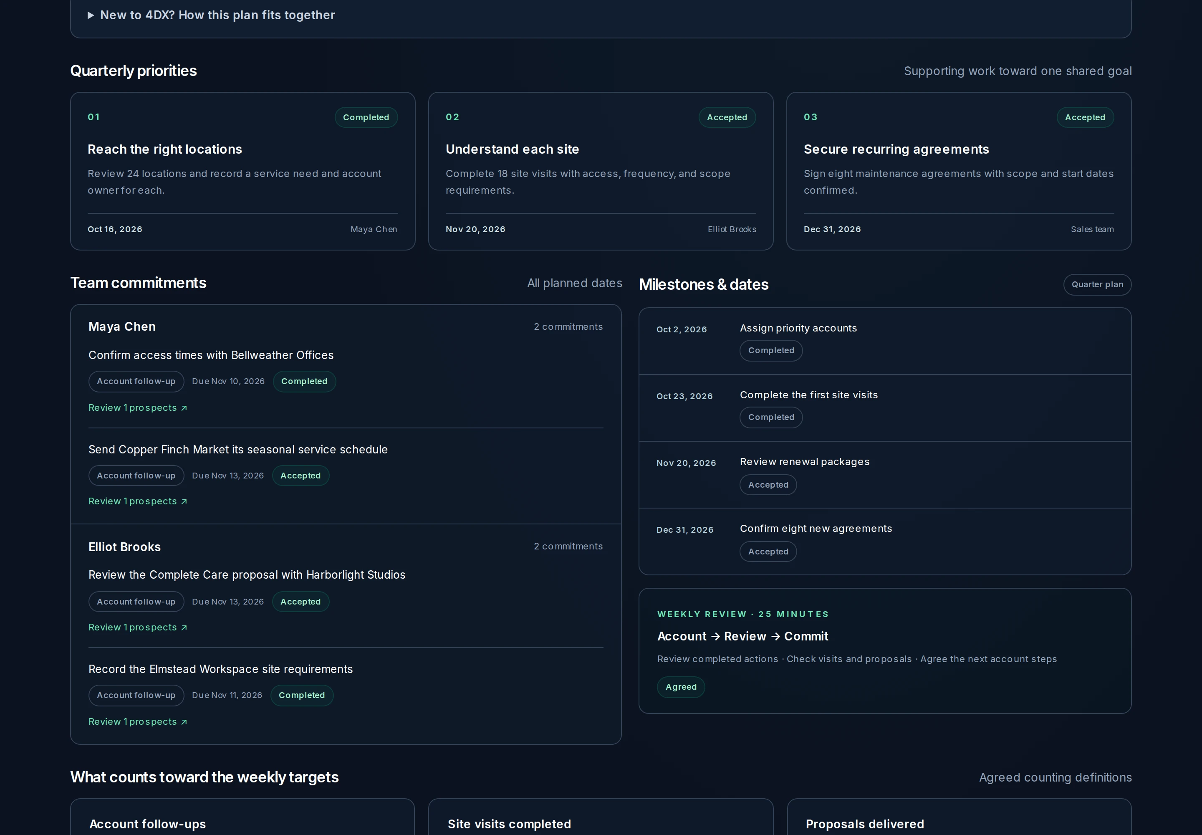Click the 'Review renewal packages' milestone title
The width and height of the screenshot is (1202, 835).
tap(805, 462)
